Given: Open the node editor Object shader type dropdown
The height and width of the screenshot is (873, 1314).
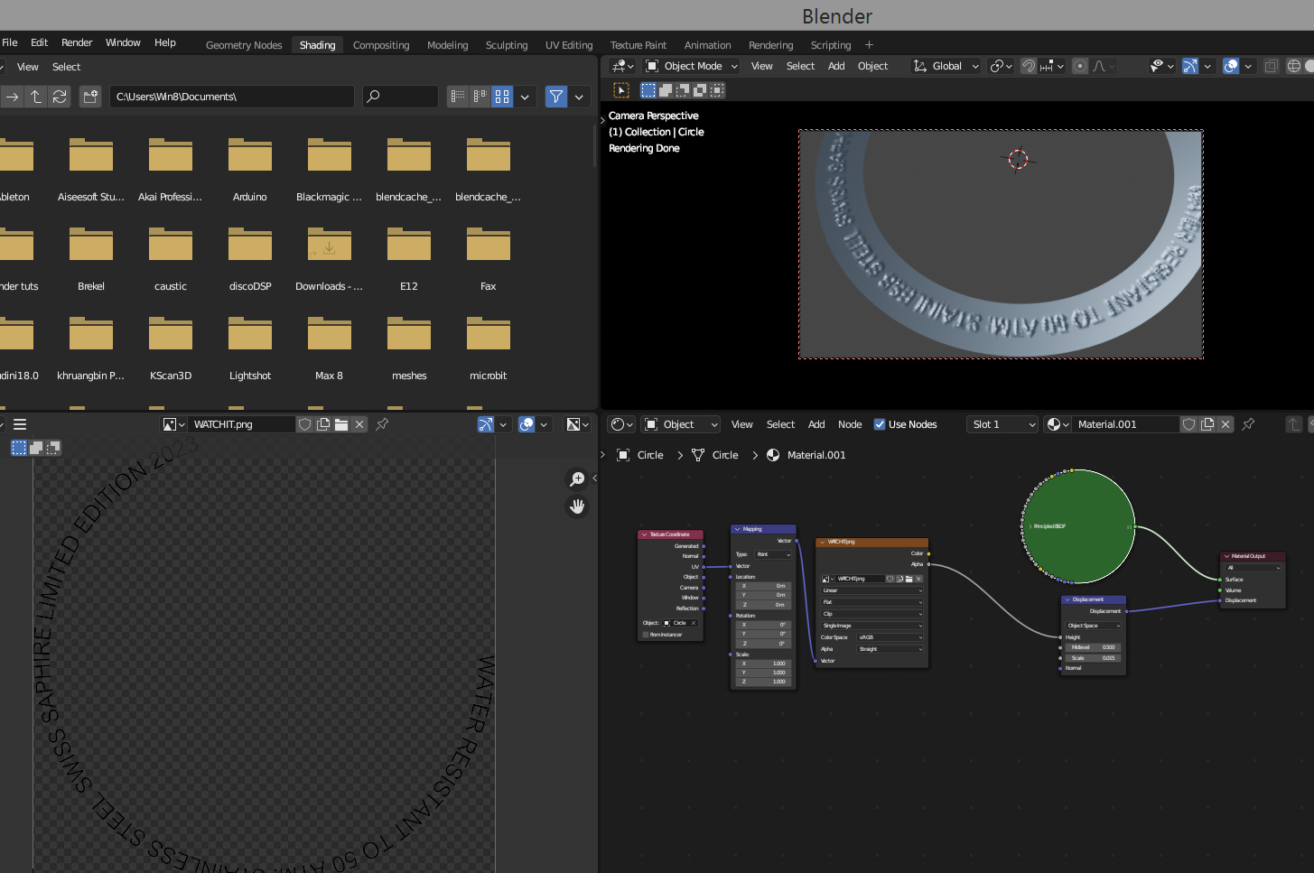Looking at the screenshot, I should click(681, 424).
